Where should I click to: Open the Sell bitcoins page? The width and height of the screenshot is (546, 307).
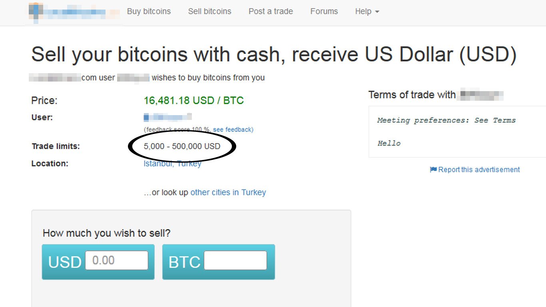click(209, 11)
